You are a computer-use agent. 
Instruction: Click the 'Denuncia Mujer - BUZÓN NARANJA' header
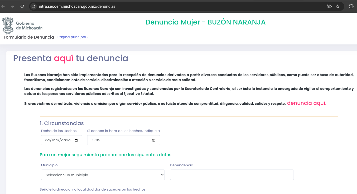coord(205,22)
